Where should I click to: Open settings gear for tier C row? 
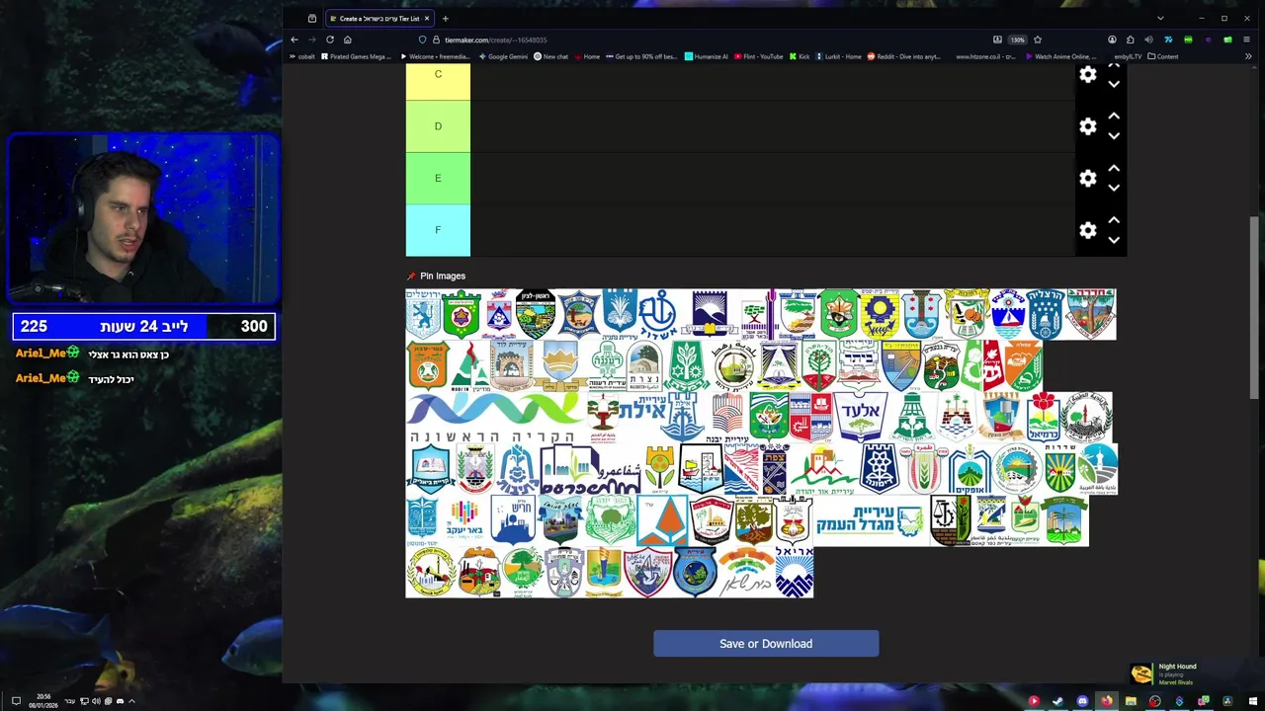[x=1088, y=75]
